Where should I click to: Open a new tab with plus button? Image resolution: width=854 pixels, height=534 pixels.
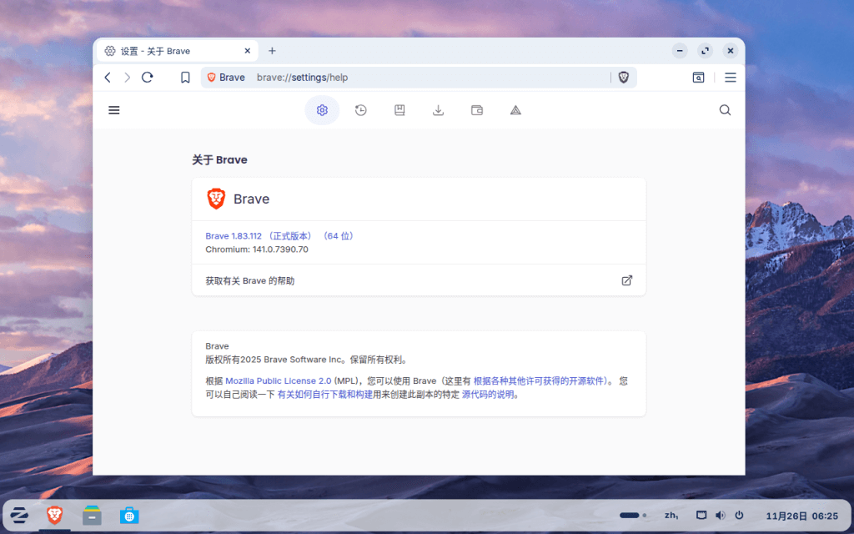pyautogui.click(x=272, y=51)
